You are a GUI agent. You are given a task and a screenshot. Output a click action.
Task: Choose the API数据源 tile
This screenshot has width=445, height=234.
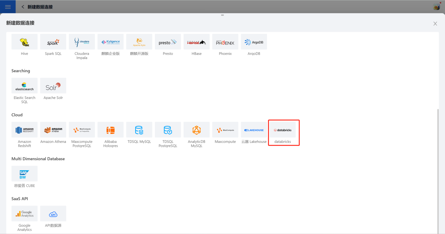53,214
